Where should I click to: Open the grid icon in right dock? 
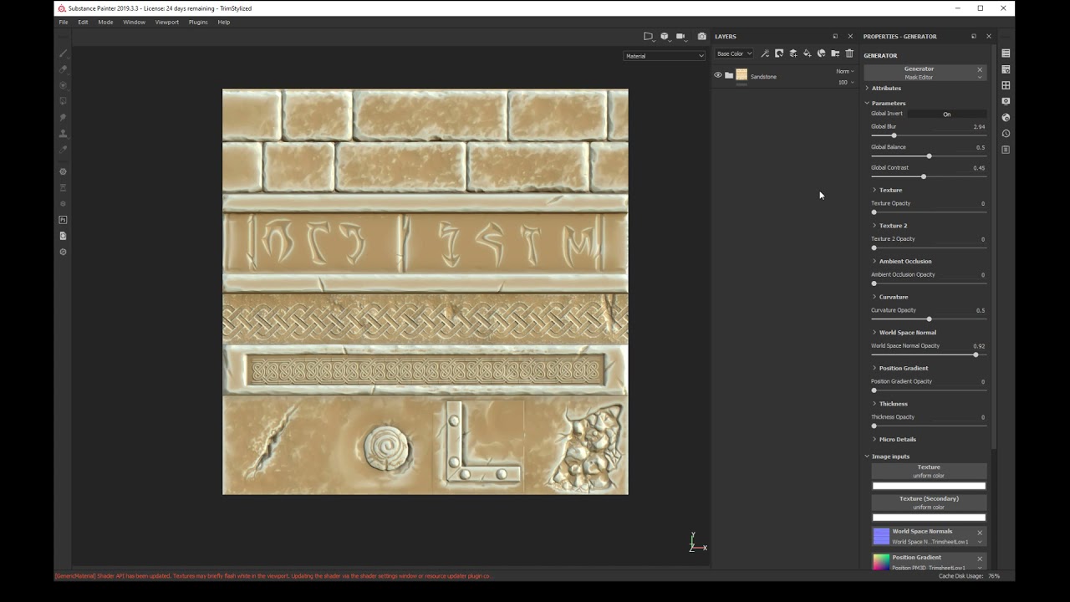(x=1006, y=85)
